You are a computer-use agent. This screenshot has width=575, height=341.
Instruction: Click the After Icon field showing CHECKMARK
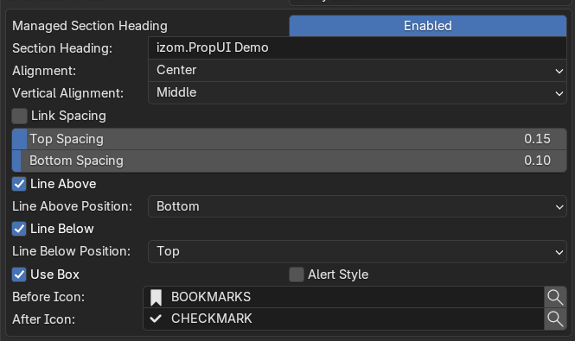tap(343, 319)
